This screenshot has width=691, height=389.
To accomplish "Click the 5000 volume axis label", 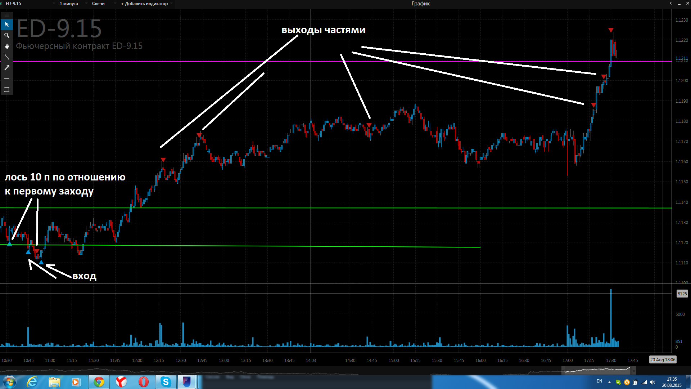I will click(x=680, y=314).
